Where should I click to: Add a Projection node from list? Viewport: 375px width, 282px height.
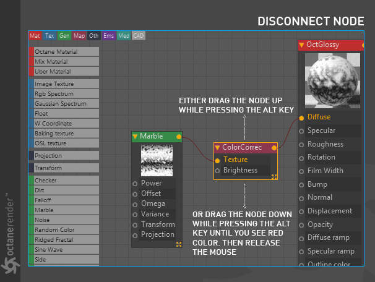tap(64, 156)
